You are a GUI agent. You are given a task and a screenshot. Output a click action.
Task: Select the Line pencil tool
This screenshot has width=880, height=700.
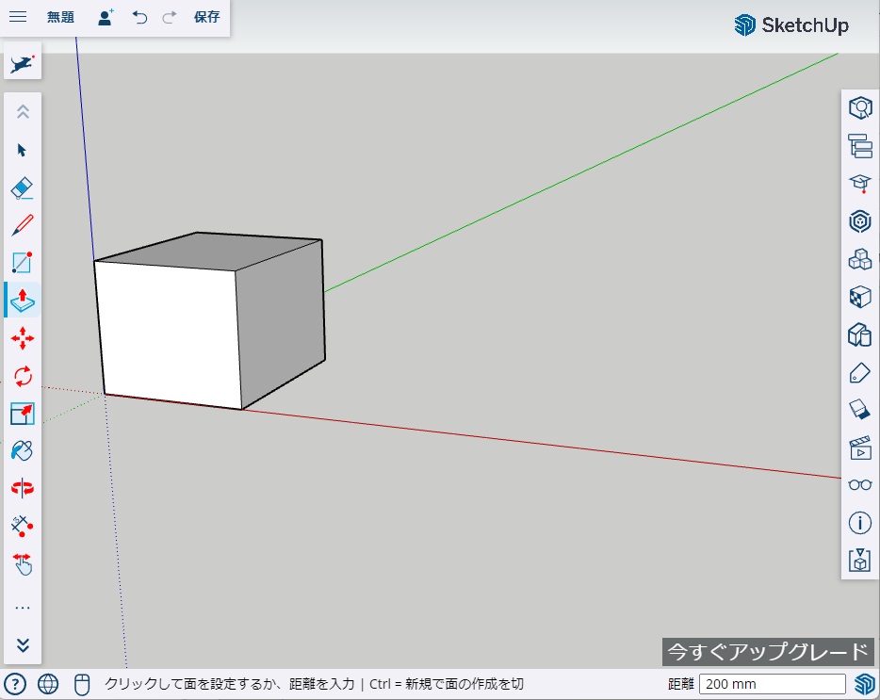pos(23,225)
